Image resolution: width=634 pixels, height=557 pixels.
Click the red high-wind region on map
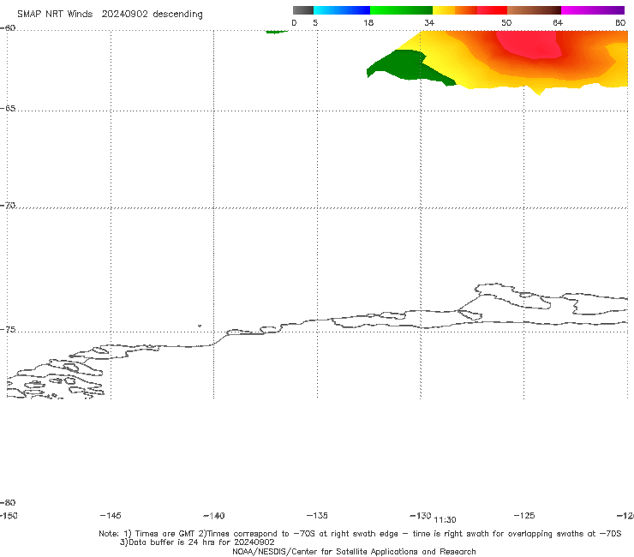click(x=528, y=44)
